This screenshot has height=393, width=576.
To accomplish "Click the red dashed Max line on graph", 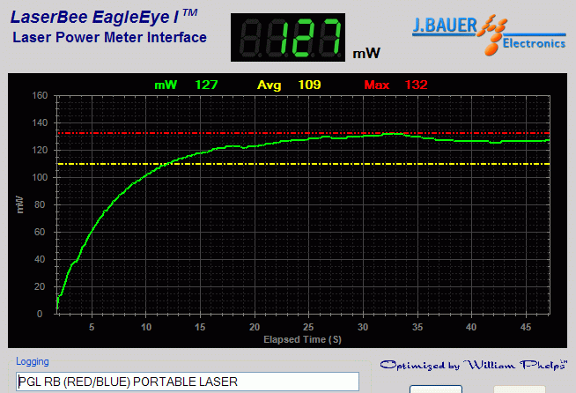I will click(x=304, y=133).
